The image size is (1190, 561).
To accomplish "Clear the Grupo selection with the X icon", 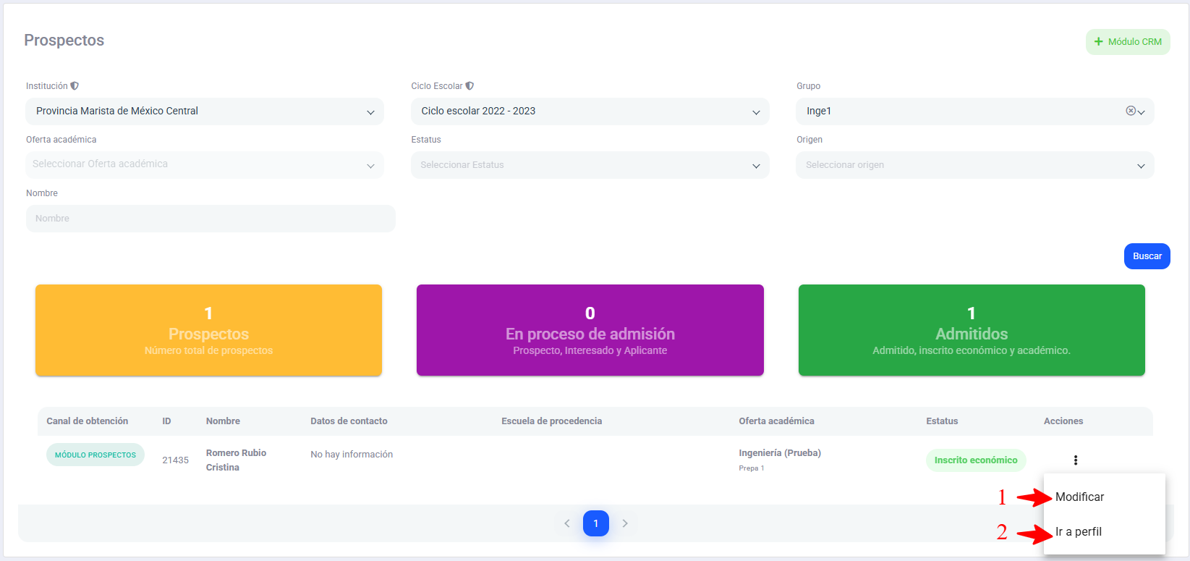I will pos(1130,111).
